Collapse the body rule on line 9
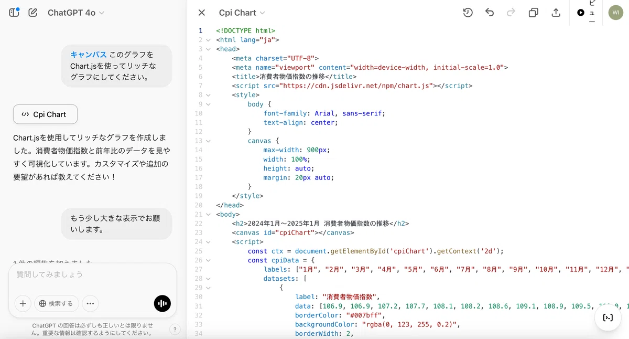The height and width of the screenshot is (339, 629). (x=209, y=104)
